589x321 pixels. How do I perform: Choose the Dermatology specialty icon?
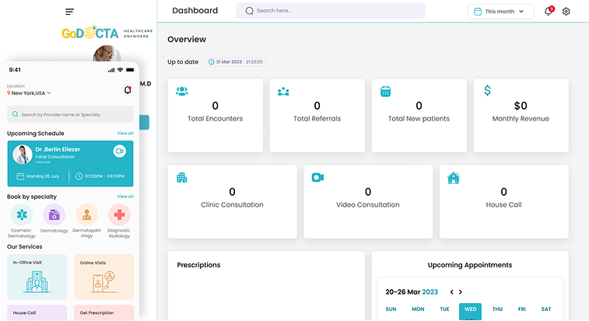[54, 215]
